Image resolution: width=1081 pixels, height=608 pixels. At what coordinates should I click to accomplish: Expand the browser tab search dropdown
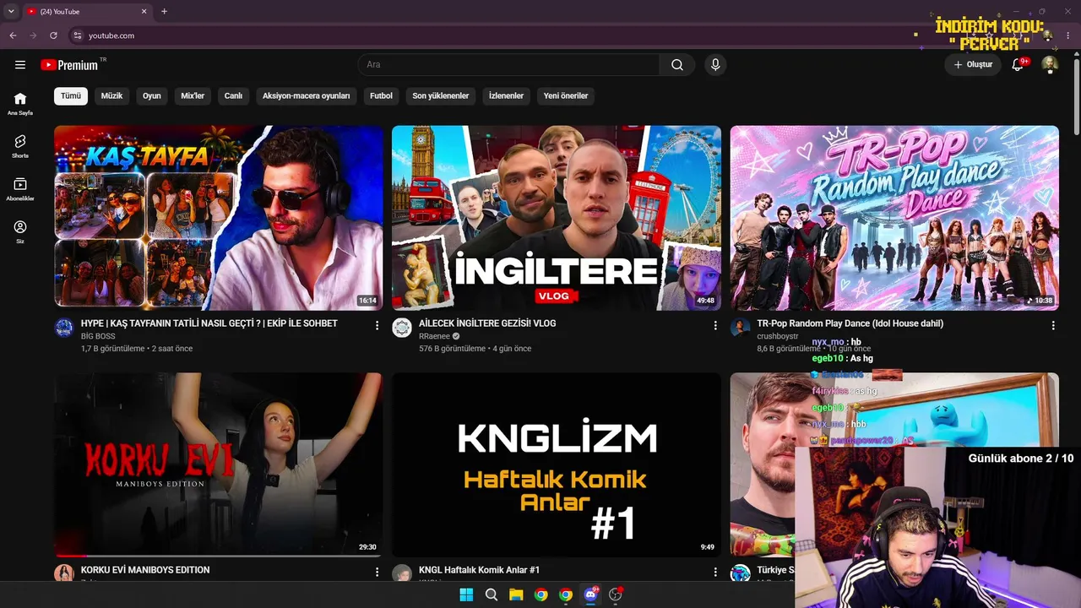pos(11,12)
